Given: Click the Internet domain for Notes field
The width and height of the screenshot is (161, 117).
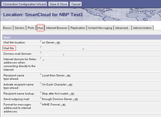Looking at the screenshot, I should 42,59.
